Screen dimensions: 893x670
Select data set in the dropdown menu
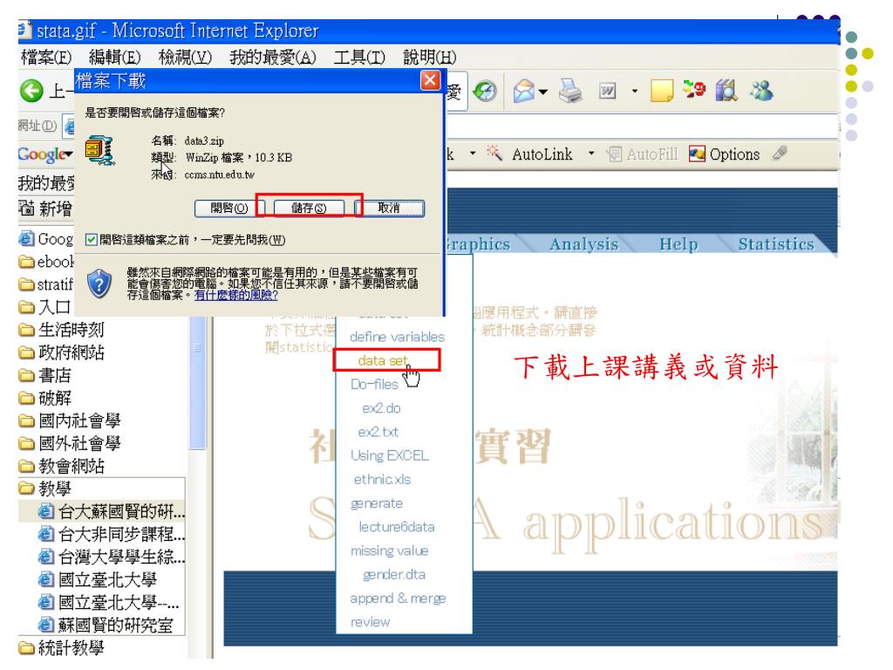click(383, 360)
